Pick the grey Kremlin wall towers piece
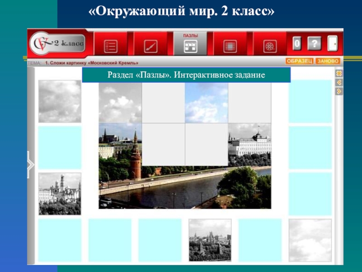 point(210,240)
